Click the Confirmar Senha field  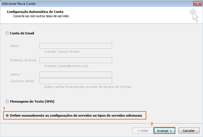[75, 81]
